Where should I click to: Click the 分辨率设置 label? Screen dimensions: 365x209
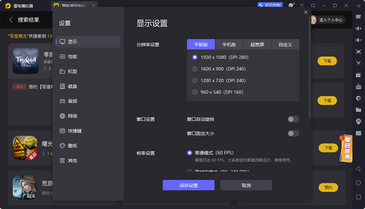coord(148,45)
